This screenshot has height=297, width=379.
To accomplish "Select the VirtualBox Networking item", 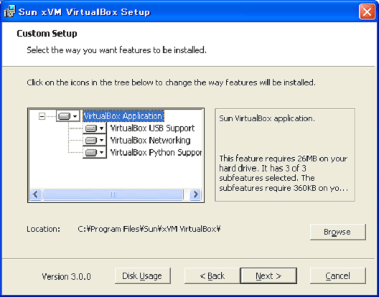I will [x=150, y=141].
